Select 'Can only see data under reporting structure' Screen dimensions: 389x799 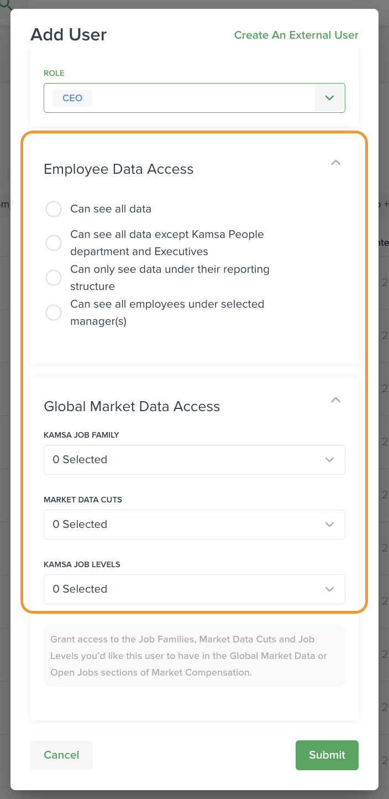(x=54, y=278)
